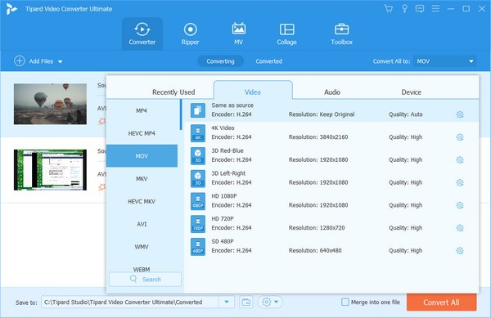Open the feedback chat icon

[420, 9]
